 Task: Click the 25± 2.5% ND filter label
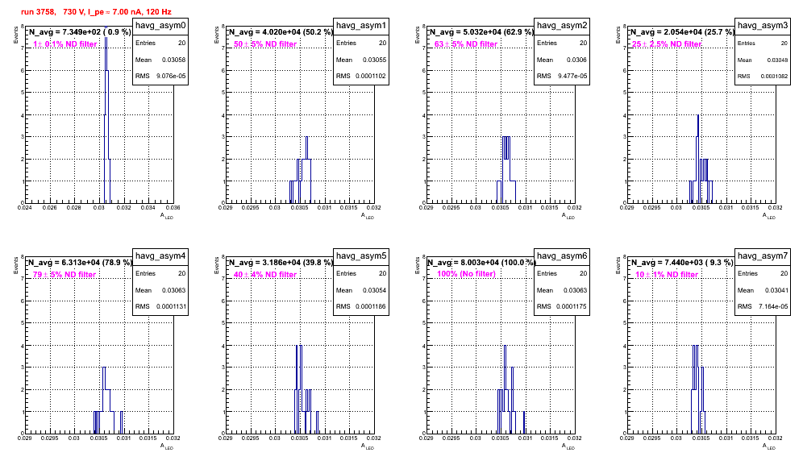tap(667, 44)
